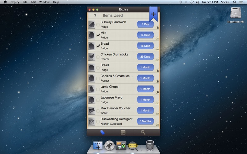Click the 2D reminder tag on Milk
The height and width of the screenshot is (154, 247).
[x=157, y=39]
